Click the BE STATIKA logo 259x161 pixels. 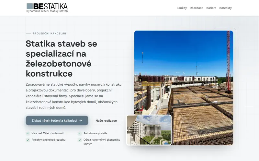tap(47, 7)
